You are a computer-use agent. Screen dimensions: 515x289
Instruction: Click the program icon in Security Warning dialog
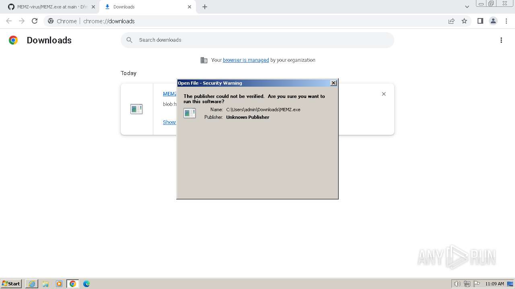pos(190,113)
